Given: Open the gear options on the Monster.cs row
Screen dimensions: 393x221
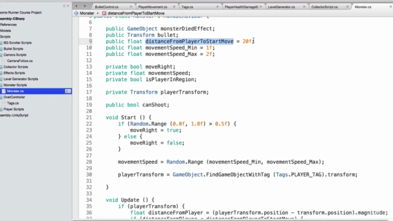Looking at the screenshot, I should click(68, 91).
